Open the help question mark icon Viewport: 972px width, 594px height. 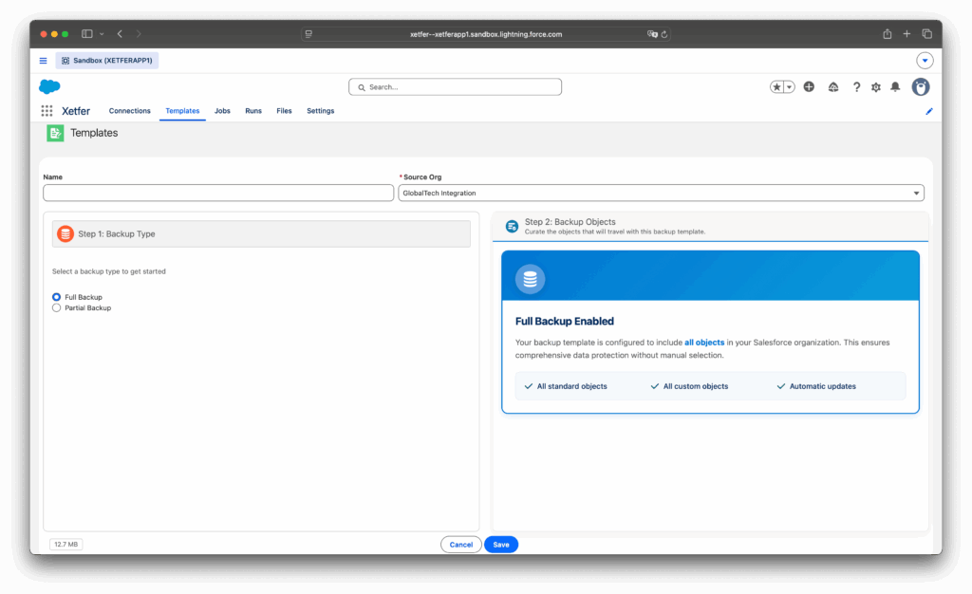pyautogui.click(x=856, y=87)
